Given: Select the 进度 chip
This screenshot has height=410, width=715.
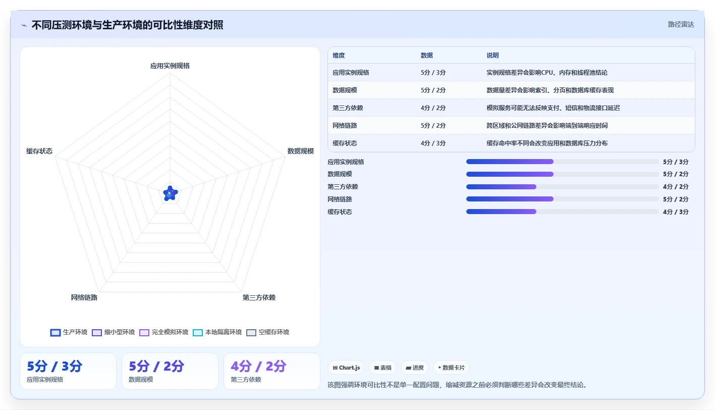Looking at the screenshot, I should [415, 368].
